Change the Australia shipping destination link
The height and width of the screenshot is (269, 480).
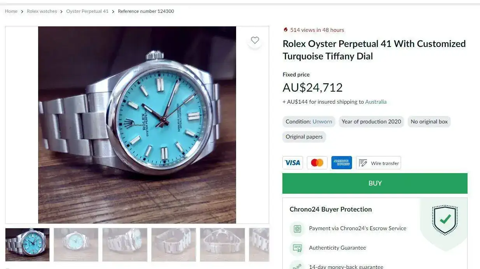pos(376,102)
